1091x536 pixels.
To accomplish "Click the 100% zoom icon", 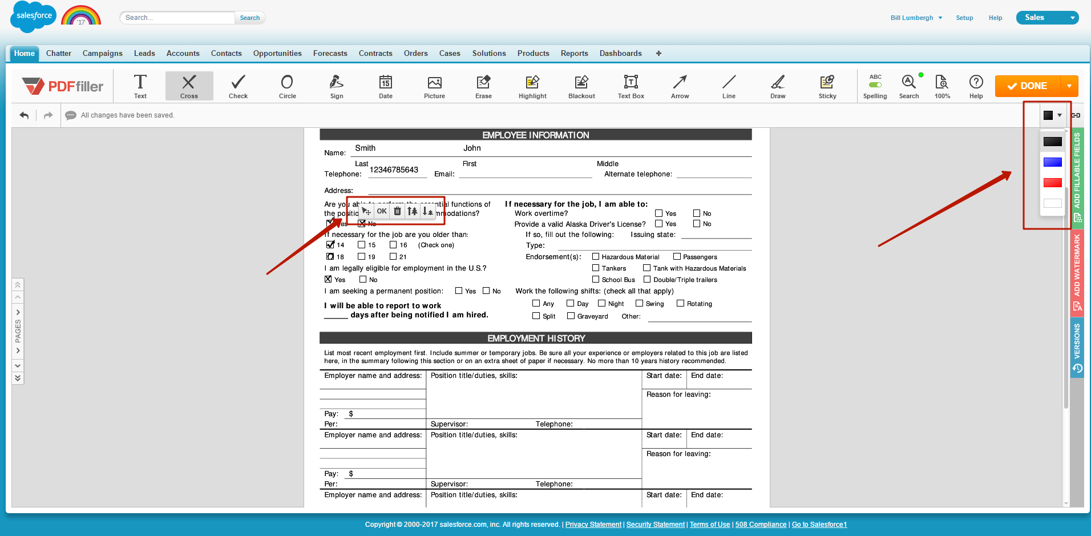I will 942,86.
